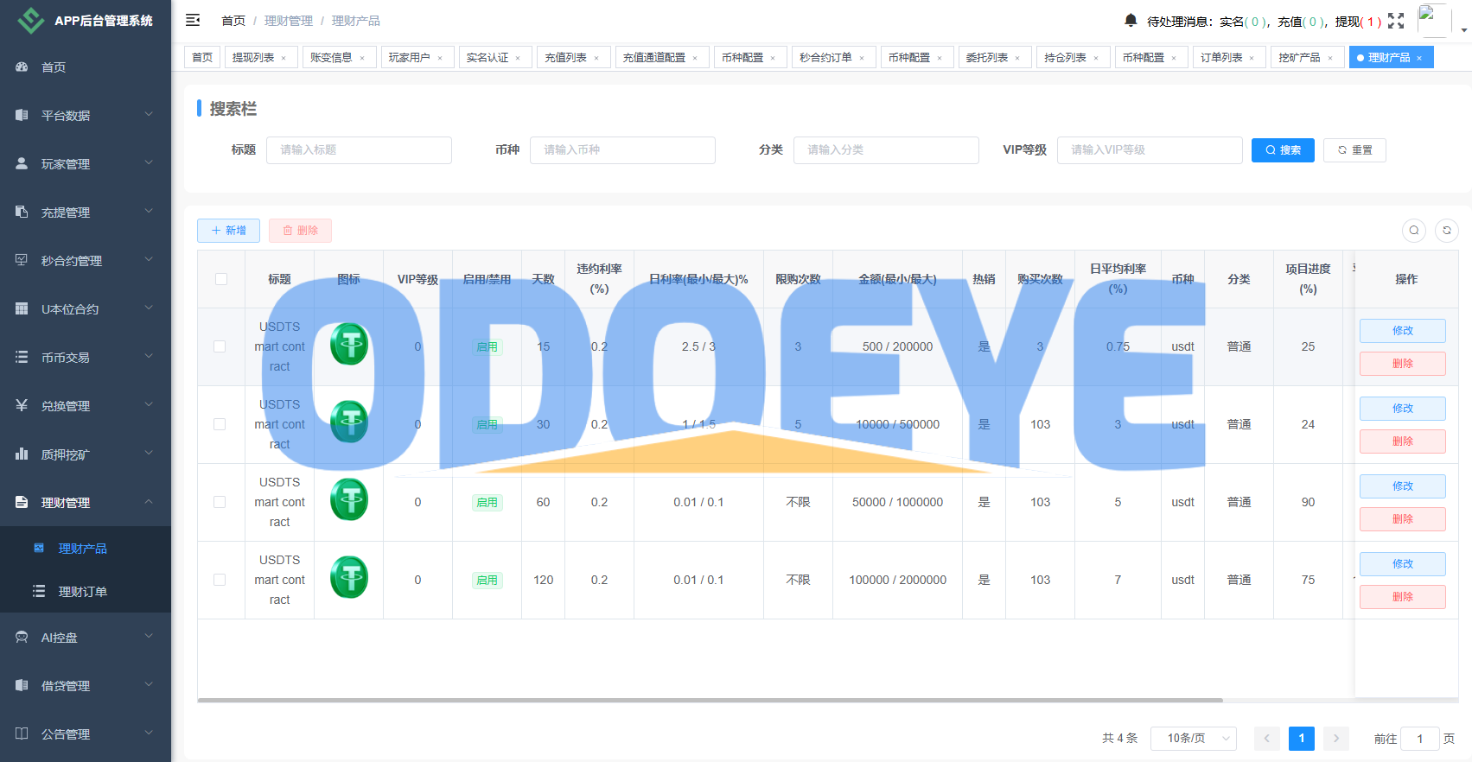
Task: Toggle 启用 status tag in 60-day row
Action: click(x=487, y=502)
